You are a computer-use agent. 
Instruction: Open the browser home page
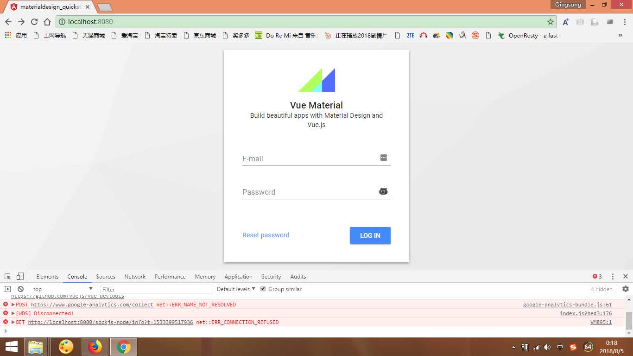coord(47,22)
